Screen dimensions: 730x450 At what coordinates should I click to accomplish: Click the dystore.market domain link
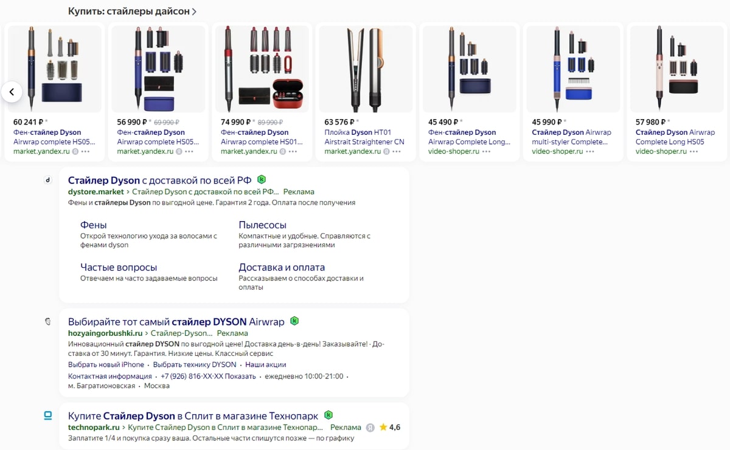click(x=96, y=192)
